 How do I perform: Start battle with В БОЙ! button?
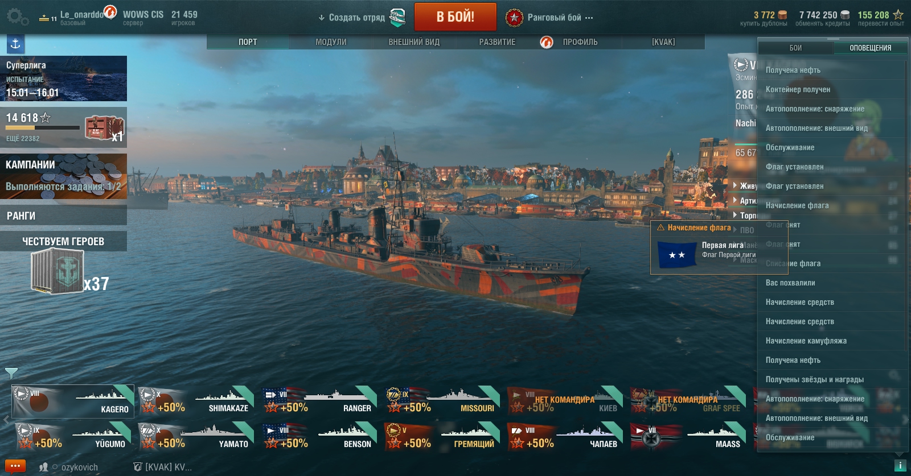point(455,17)
